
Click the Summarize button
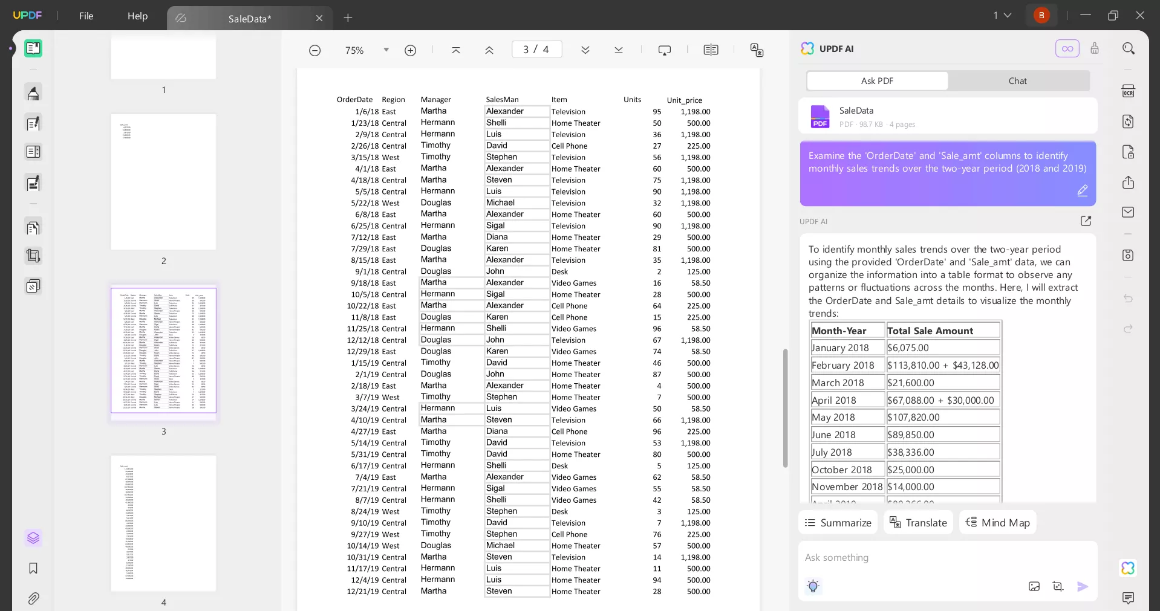(838, 522)
